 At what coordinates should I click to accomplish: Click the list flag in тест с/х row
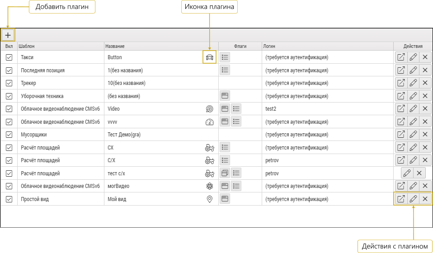click(236, 173)
